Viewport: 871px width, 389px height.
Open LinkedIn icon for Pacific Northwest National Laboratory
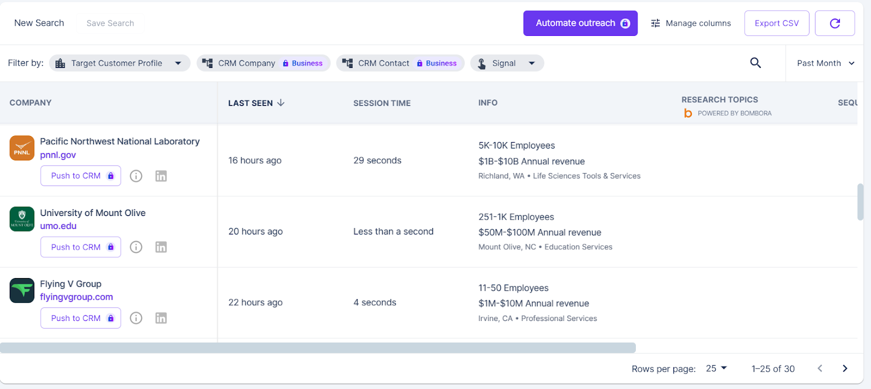click(161, 176)
